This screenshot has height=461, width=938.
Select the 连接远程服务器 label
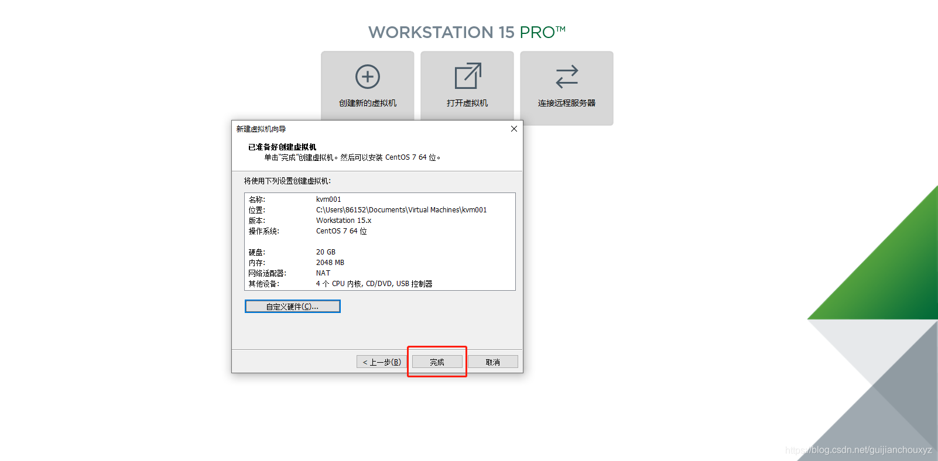point(567,103)
